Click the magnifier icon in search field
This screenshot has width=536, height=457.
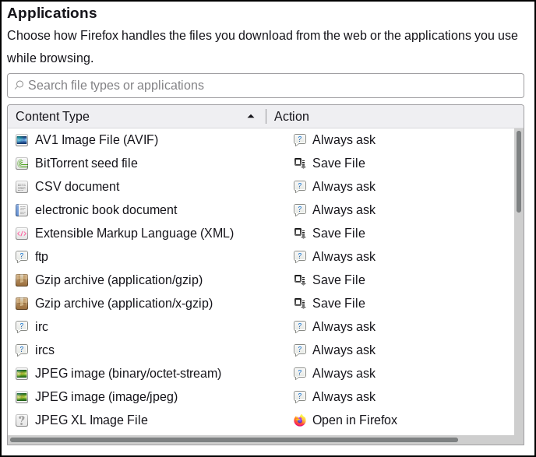pos(19,85)
